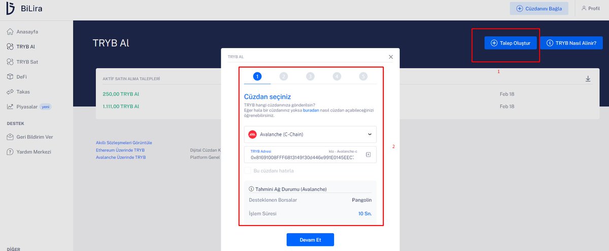Follow the 'buradan' wallet link
Viewport: 609px width, 251px height.
click(311, 110)
